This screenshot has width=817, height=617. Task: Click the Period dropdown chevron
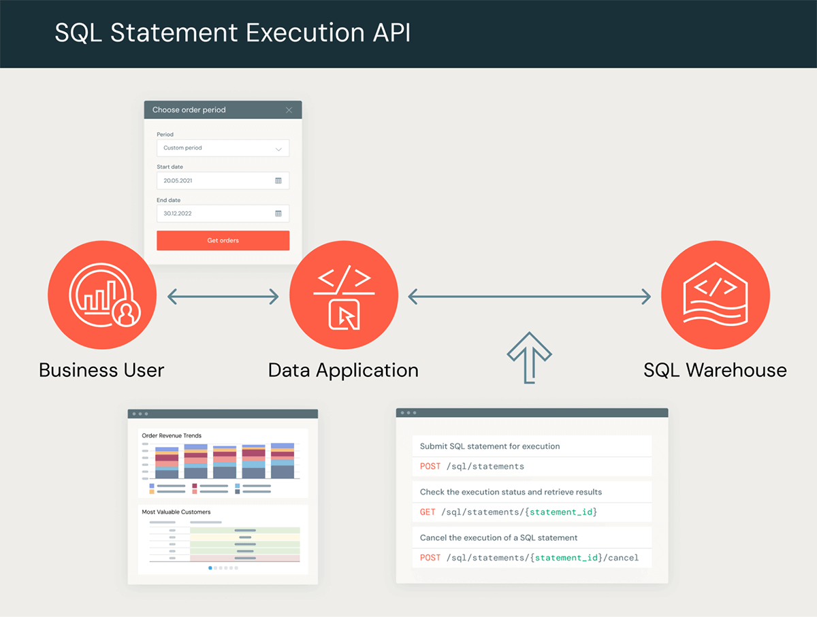click(278, 148)
